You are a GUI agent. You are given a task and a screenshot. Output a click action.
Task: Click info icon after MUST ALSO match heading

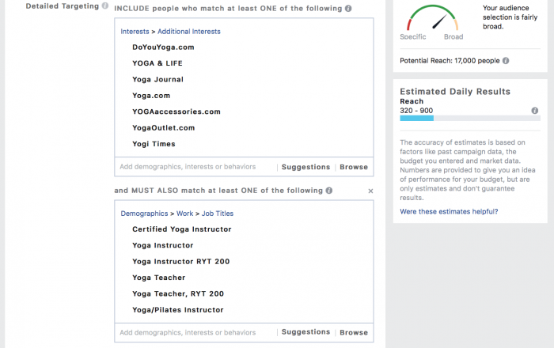click(329, 191)
